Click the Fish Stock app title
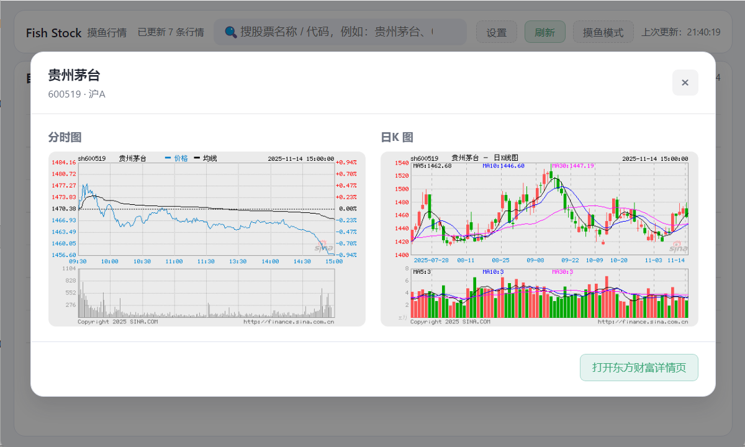The height and width of the screenshot is (447, 745). coord(53,32)
